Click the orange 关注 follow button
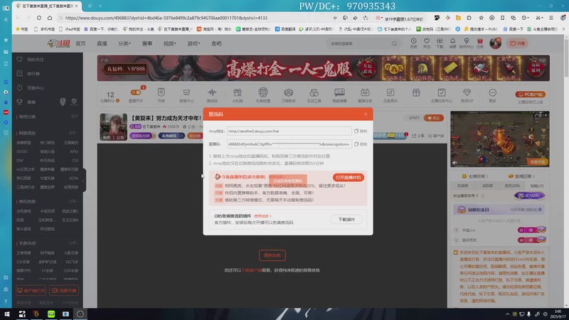The height and width of the screenshot is (320, 569). [434, 118]
